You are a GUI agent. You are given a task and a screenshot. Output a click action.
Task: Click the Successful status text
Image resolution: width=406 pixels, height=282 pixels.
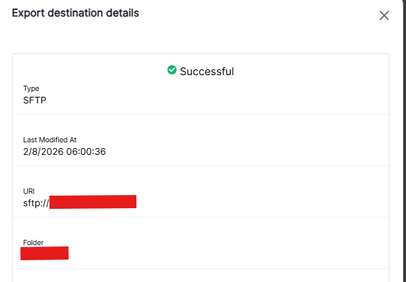pyautogui.click(x=206, y=71)
